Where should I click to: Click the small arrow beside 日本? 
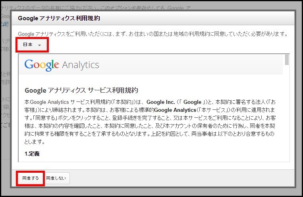39,45
